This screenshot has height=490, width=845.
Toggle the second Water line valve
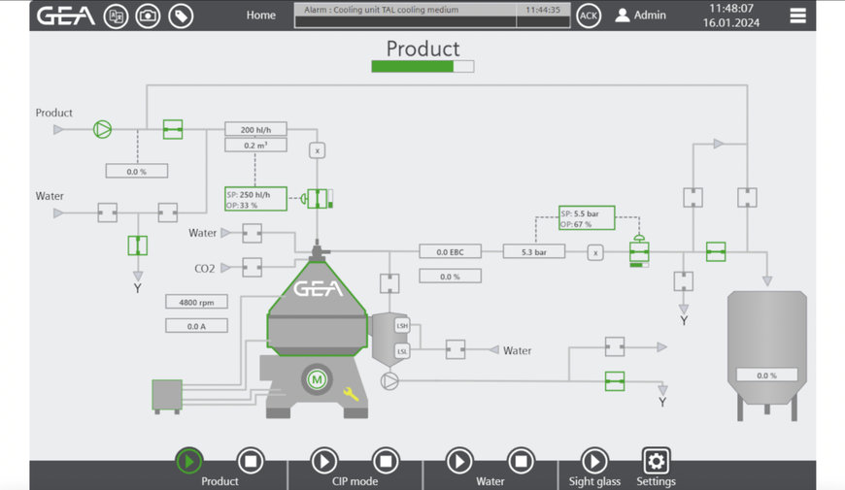[168, 212]
